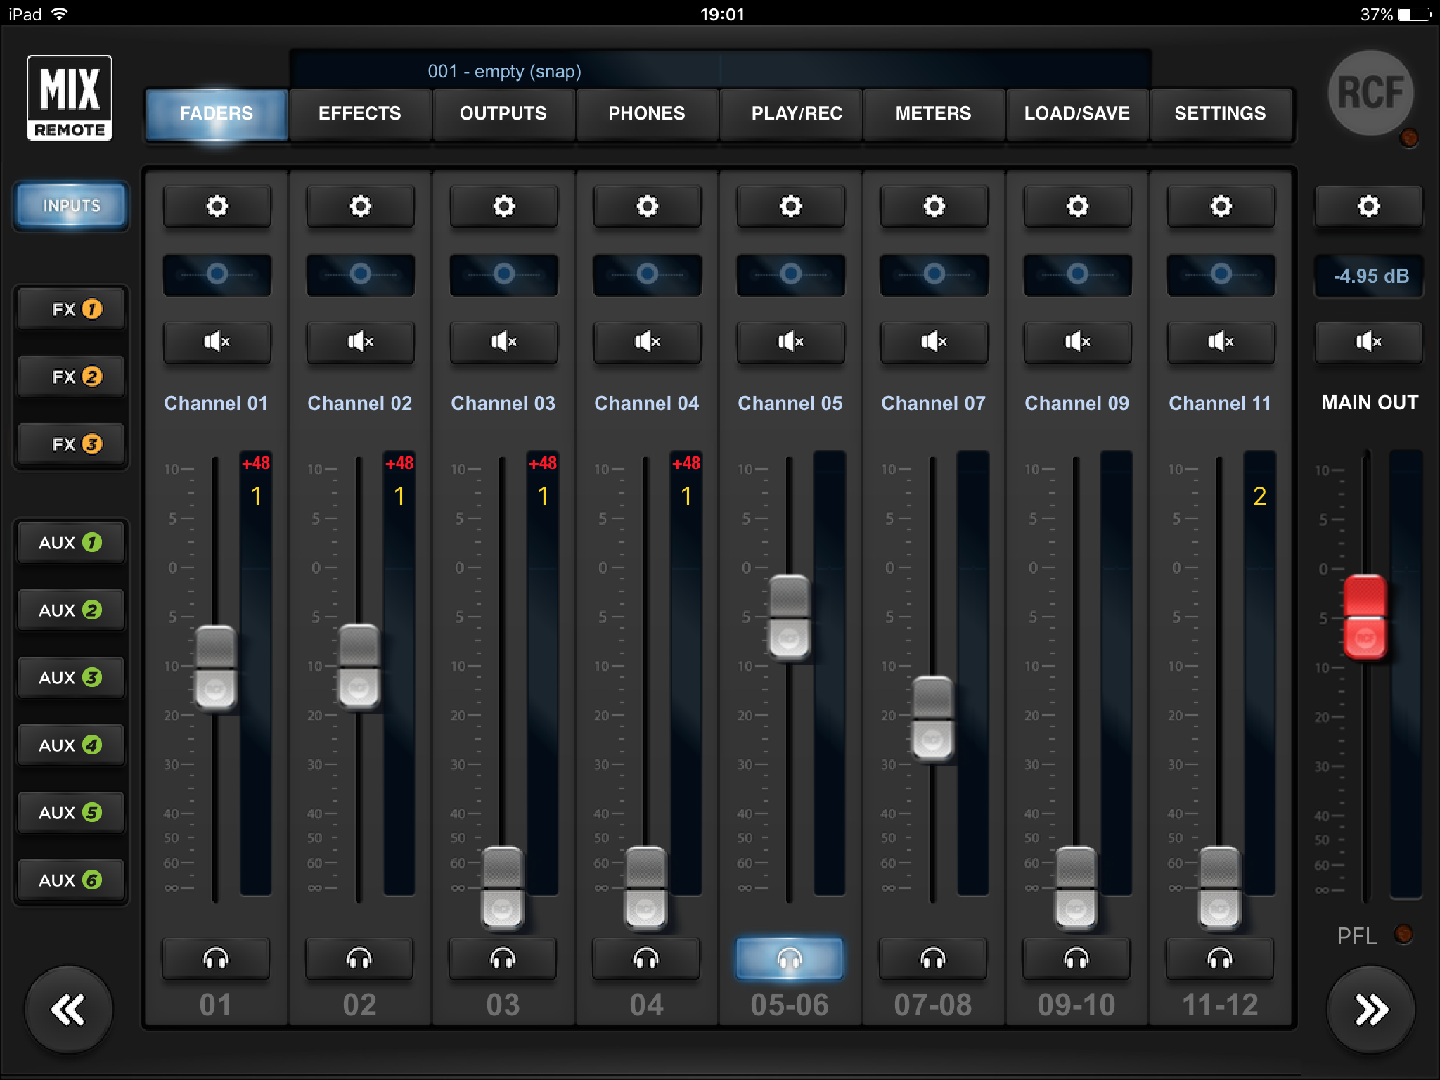The width and height of the screenshot is (1440, 1080).
Task: Open Channel 11 settings gear
Action: point(1221,206)
